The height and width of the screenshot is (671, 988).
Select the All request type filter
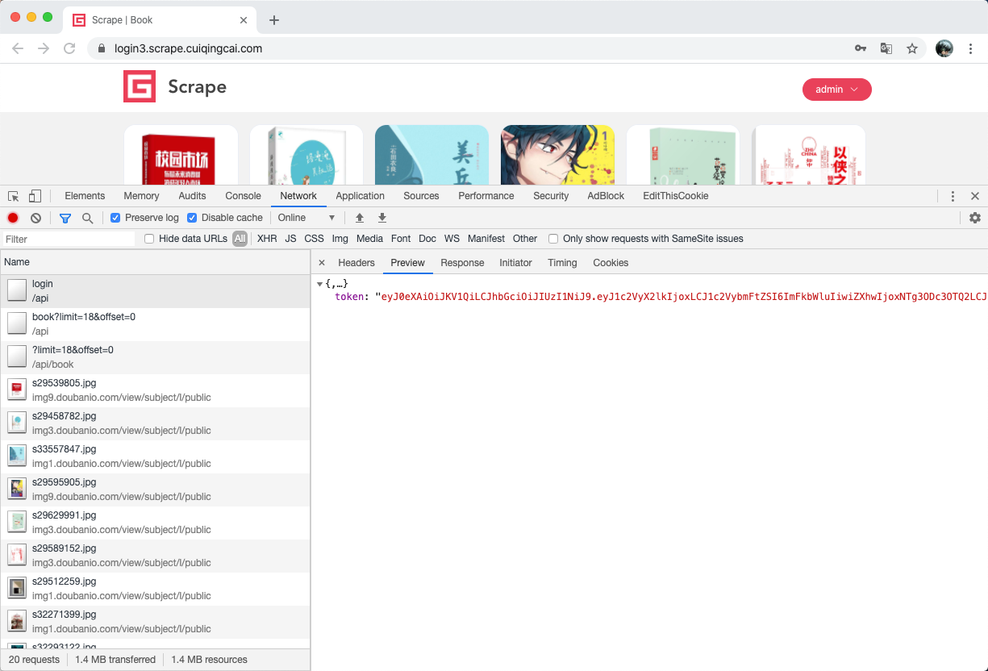pyautogui.click(x=240, y=239)
